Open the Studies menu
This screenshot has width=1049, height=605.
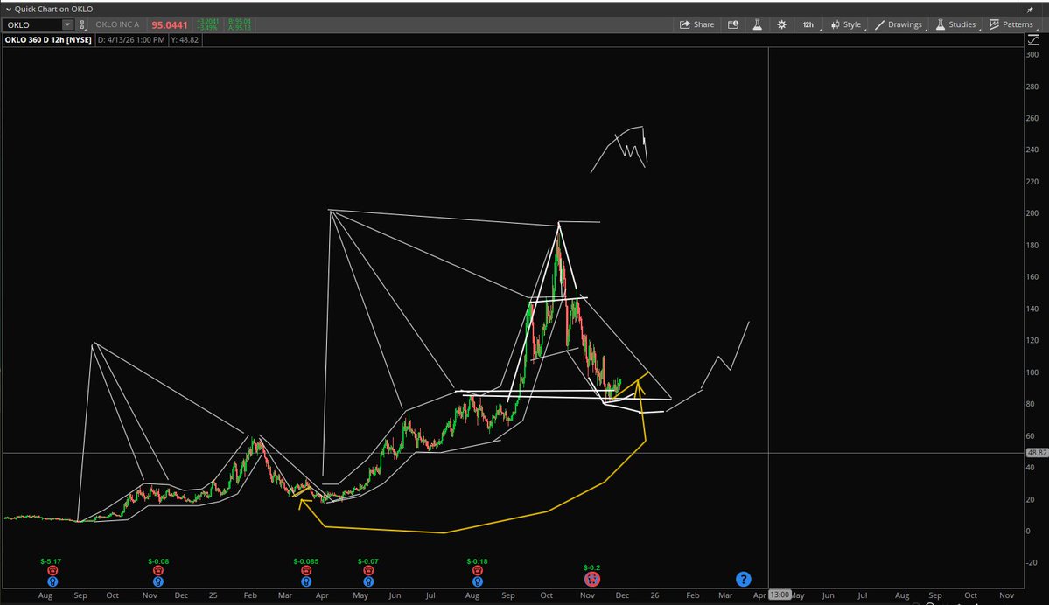click(x=956, y=24)
